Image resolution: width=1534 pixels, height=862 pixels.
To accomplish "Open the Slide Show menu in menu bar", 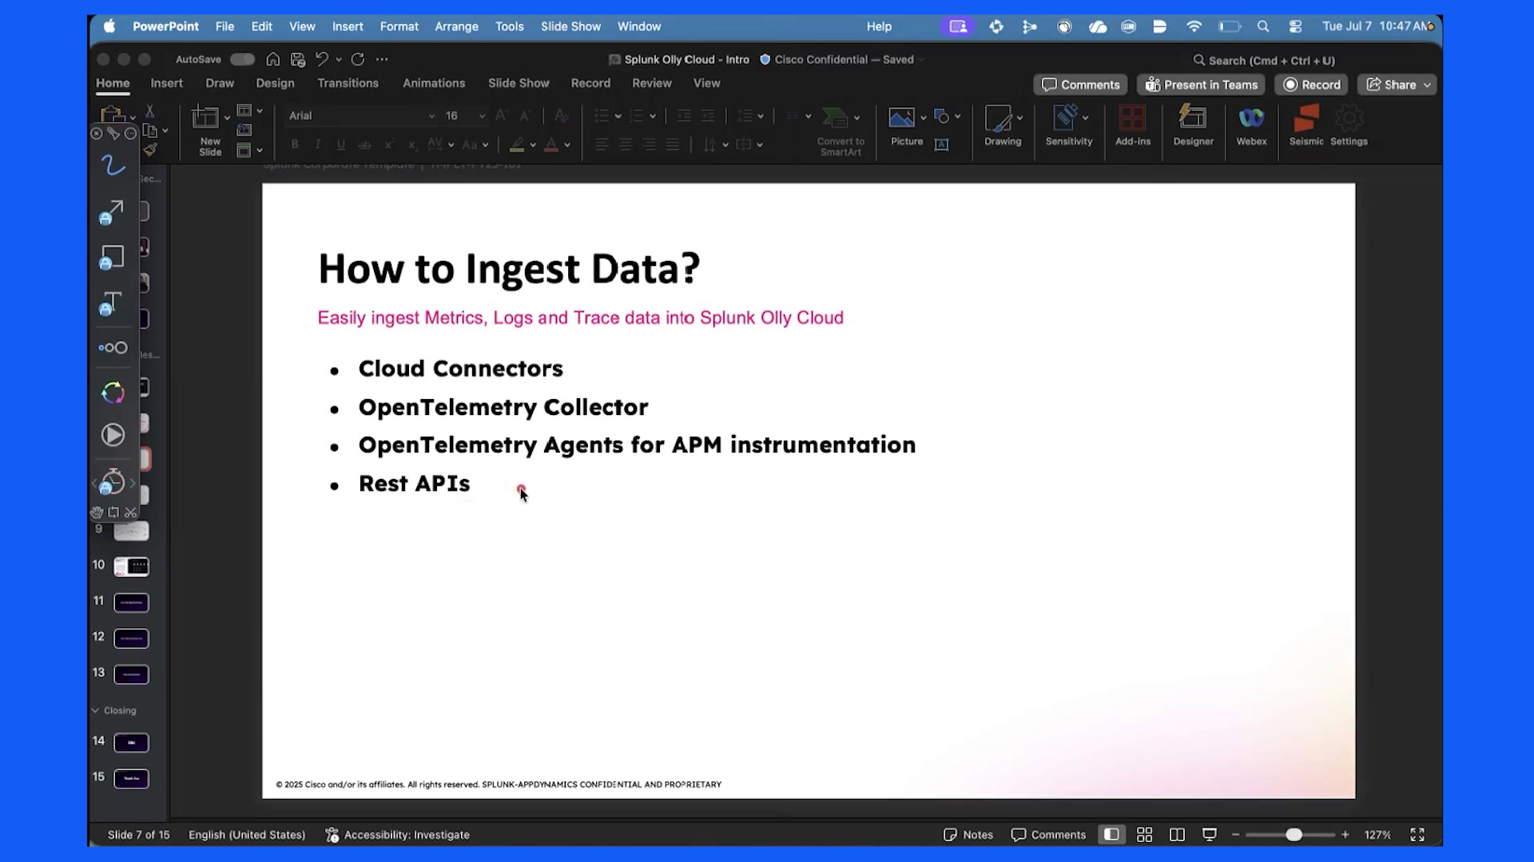I will [570, 26].
